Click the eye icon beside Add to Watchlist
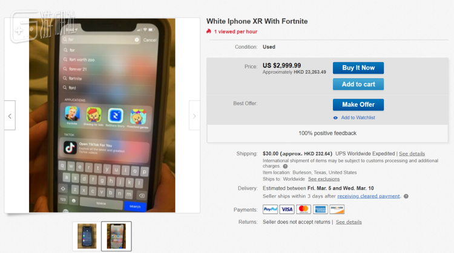The height and width of the screenshot is (253, 454). [335, 118]
